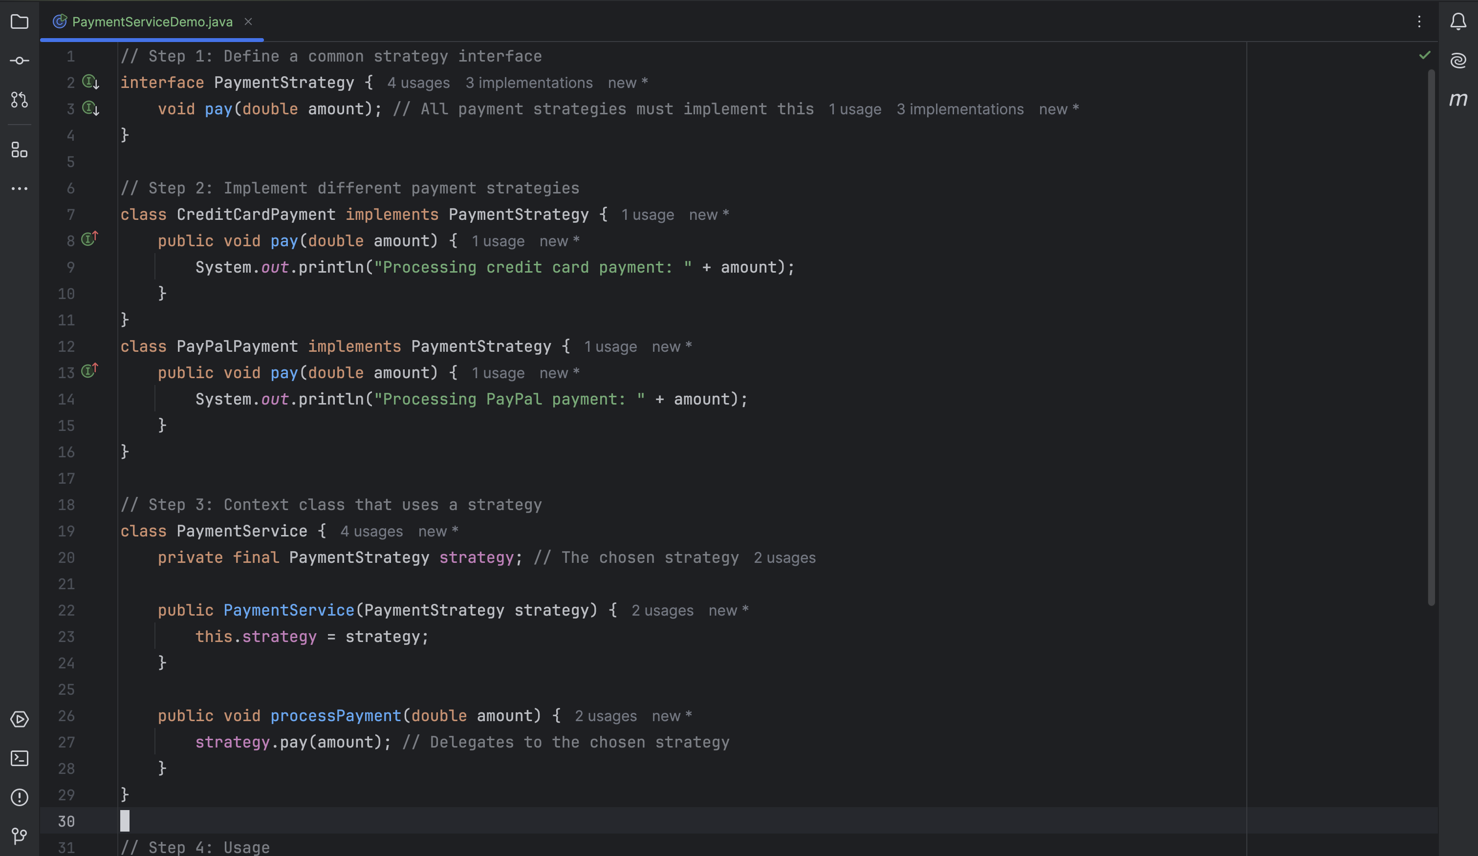The width and height of the screenshot is (1478, 856).
Task: Click implements gutter icon on line 8
Action: [x=90, y=238]
